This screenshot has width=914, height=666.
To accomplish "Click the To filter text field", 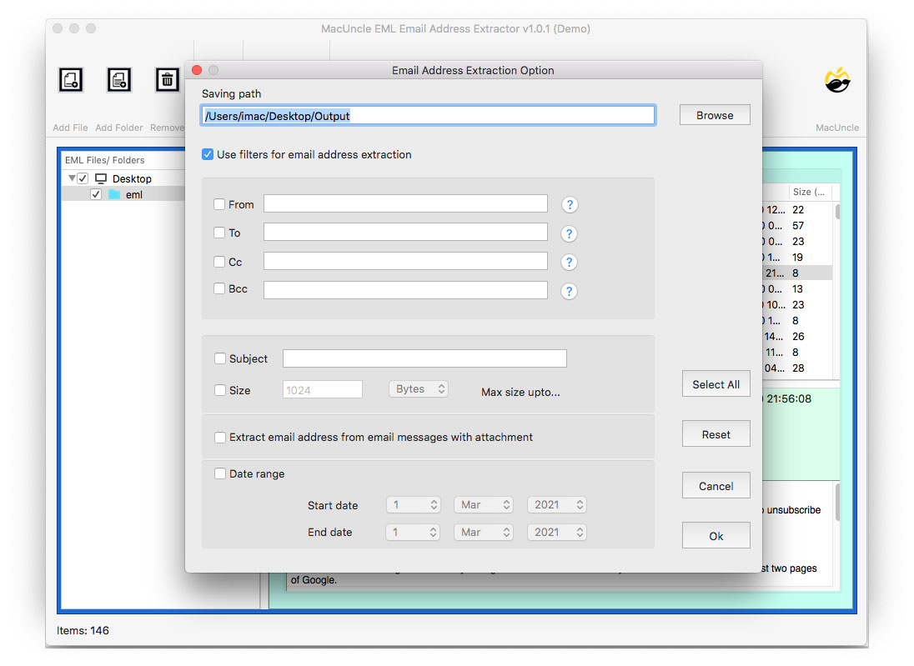I will pyautogui.click(x=405, y=232).
